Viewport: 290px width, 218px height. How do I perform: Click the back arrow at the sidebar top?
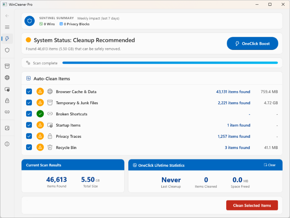7,16
